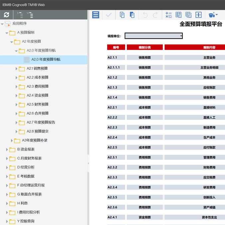
Task: Click the rebuild current book icon
Action: (188, 15)
